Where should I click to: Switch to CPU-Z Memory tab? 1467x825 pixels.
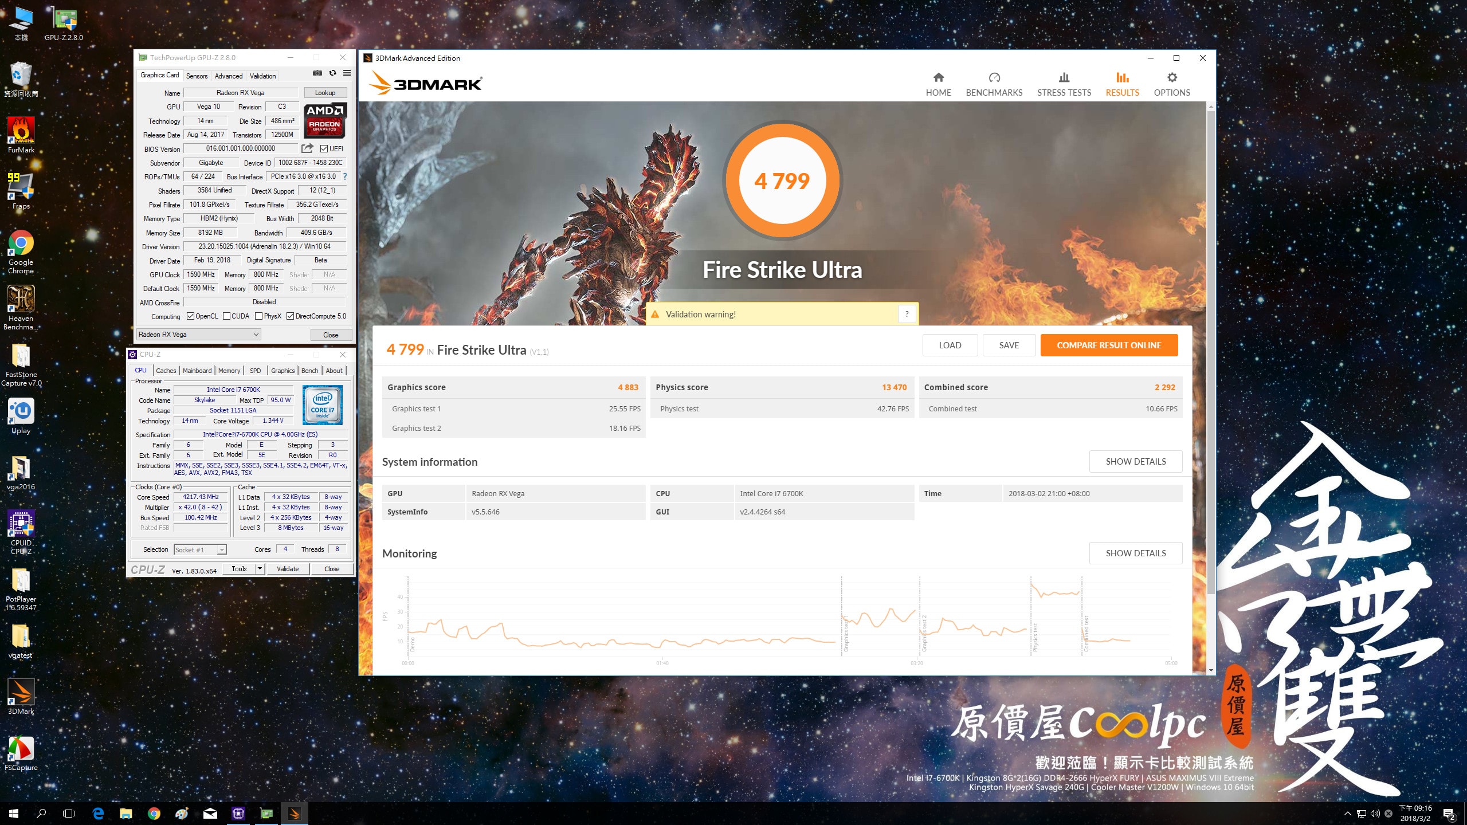pos(229,371)
